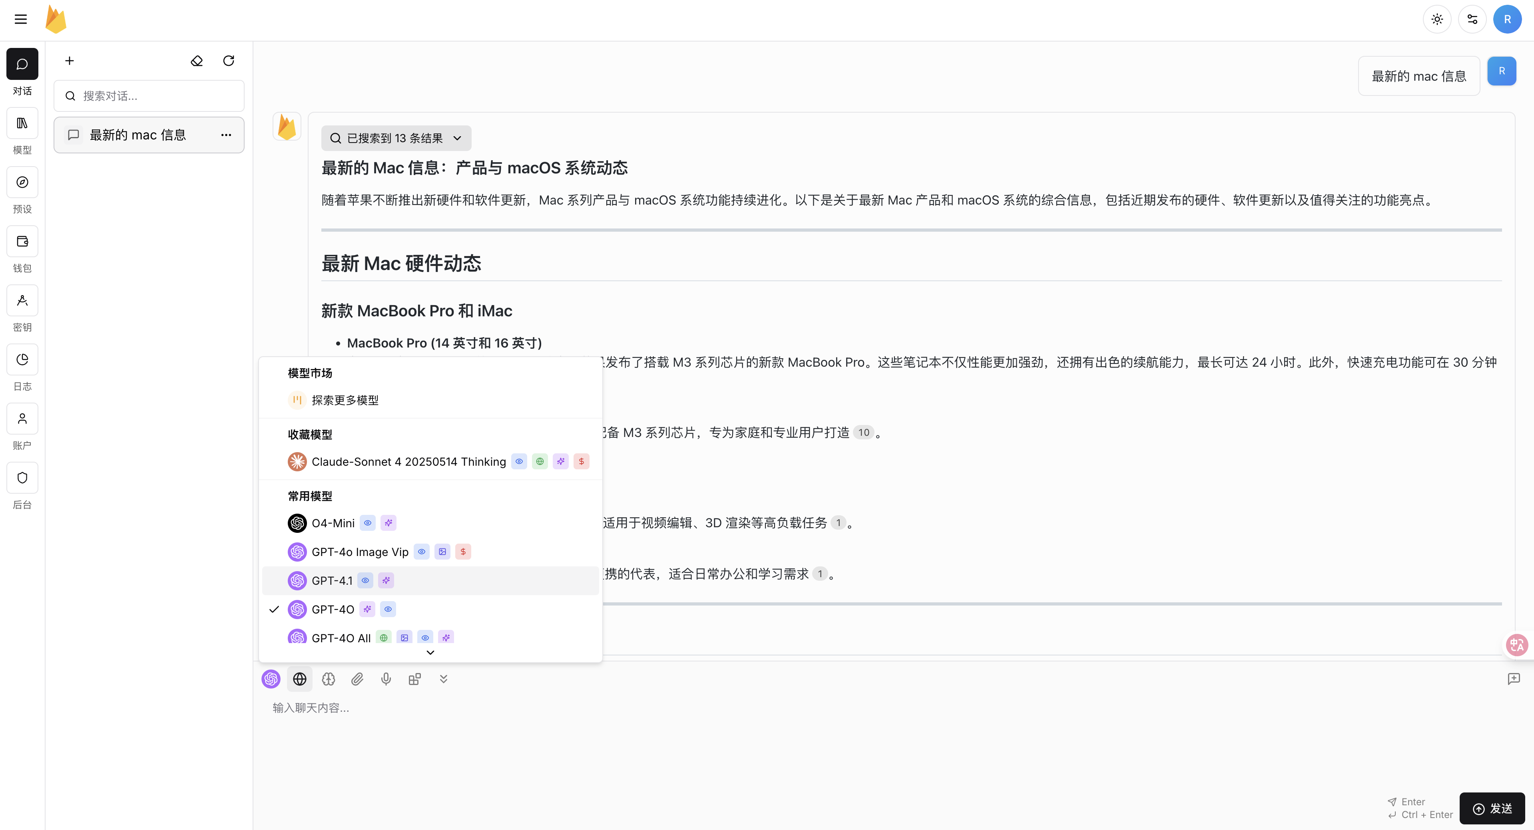
Task: Refresh the conversation list
Action: tap(229, 61)
